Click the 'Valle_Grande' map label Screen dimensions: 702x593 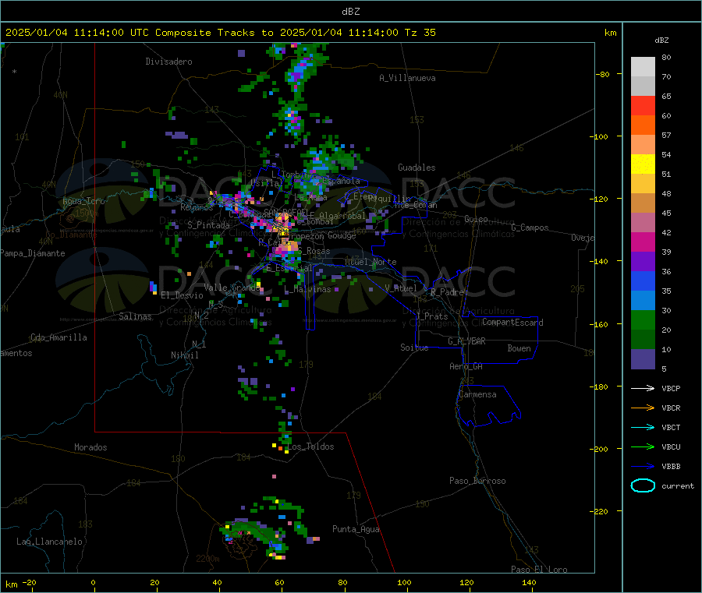click(x=232, y=288)
